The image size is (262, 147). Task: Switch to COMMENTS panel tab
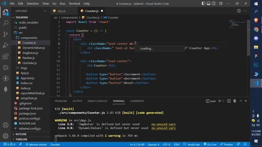point(137,101)
